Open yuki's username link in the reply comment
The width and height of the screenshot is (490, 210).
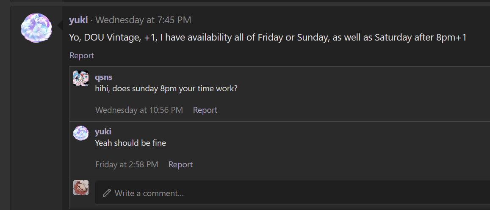(103, 131)
